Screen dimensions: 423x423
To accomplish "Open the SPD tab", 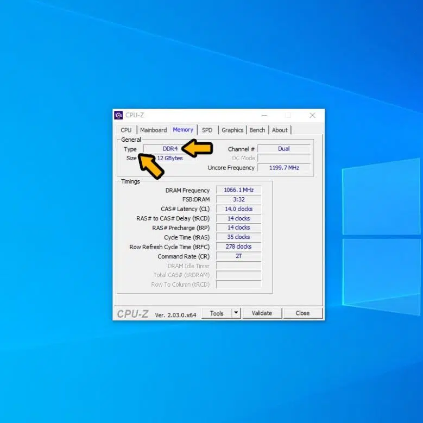I will (207, 130).
